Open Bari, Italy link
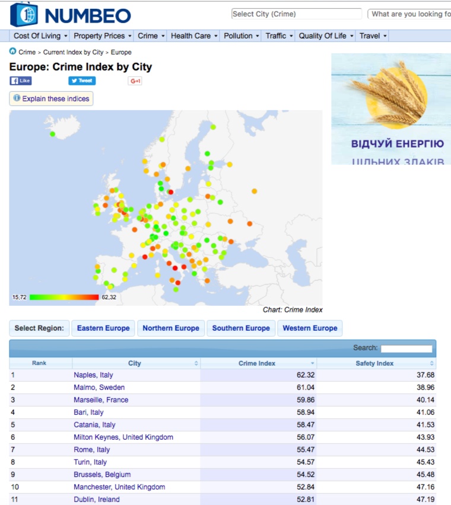 point(88,413)
